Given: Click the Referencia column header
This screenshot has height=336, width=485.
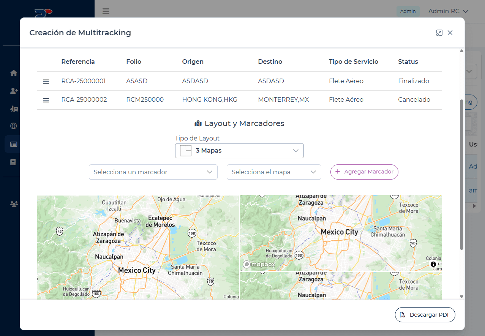Looking at the screenshot, I should click(78, 62).
